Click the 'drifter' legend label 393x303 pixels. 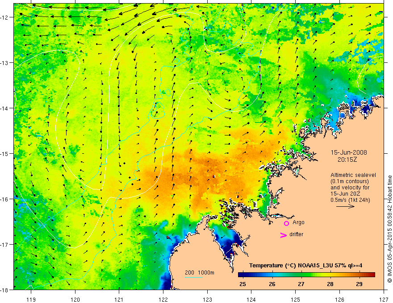point(296,234)
